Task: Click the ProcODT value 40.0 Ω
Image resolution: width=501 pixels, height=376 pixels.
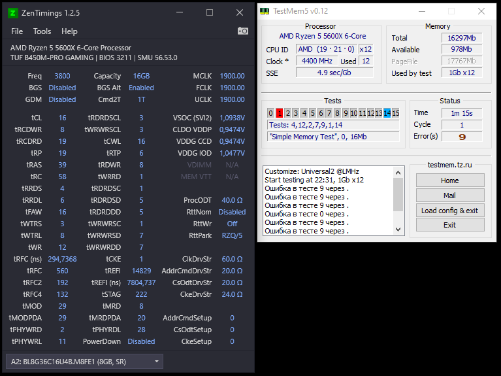Action: pos(233,200)
